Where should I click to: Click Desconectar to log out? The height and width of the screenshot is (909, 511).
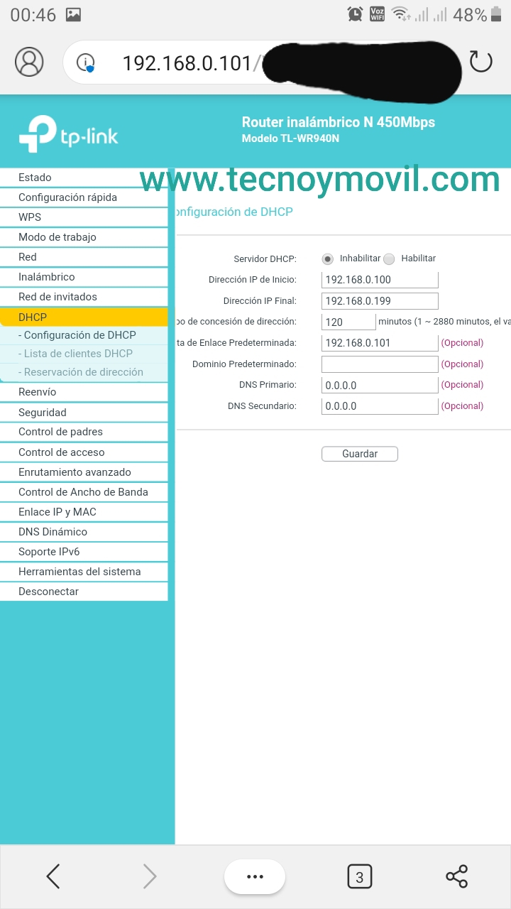point(84,592)
